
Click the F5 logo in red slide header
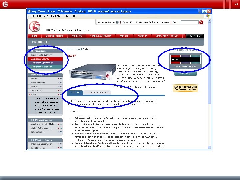[5, 4]
